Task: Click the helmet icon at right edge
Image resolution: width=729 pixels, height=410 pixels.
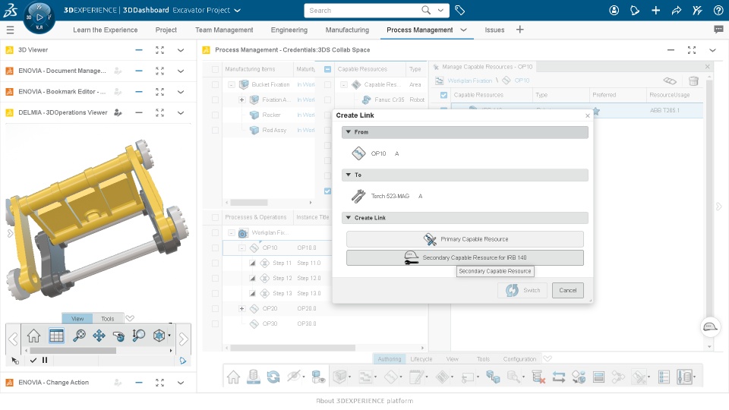Action: [710, 327]
